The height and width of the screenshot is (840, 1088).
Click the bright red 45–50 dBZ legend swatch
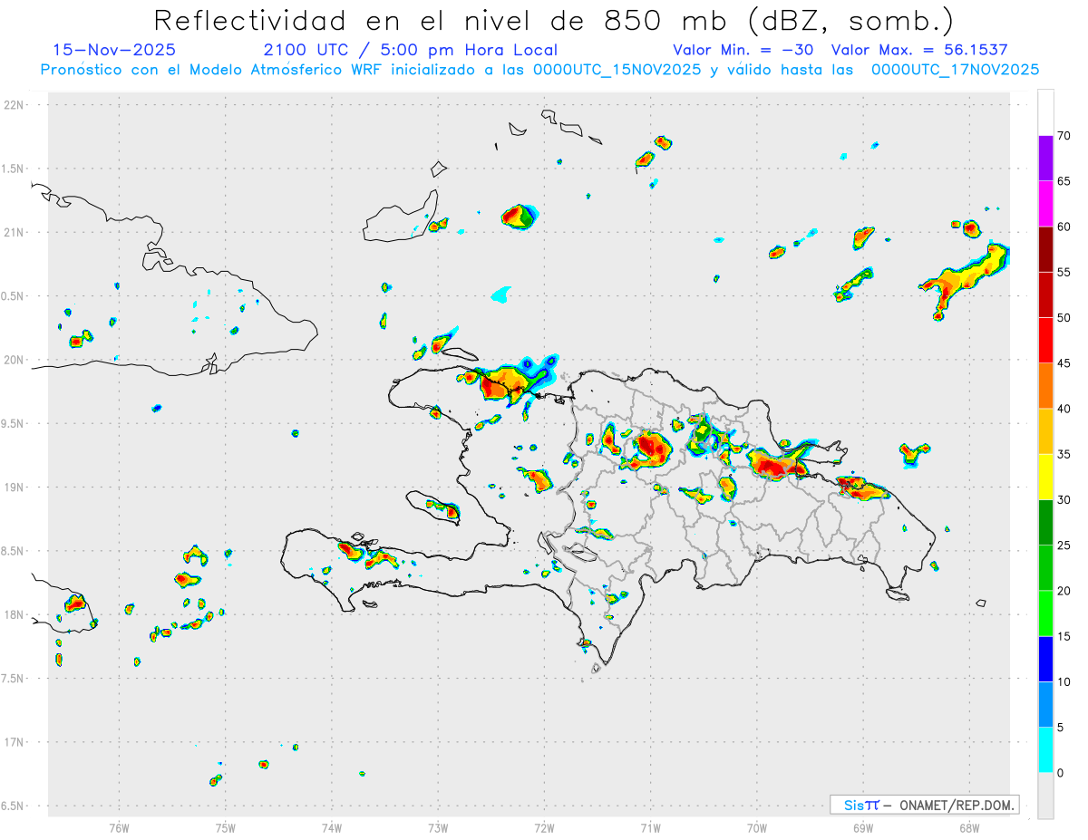pos(1045,341)
